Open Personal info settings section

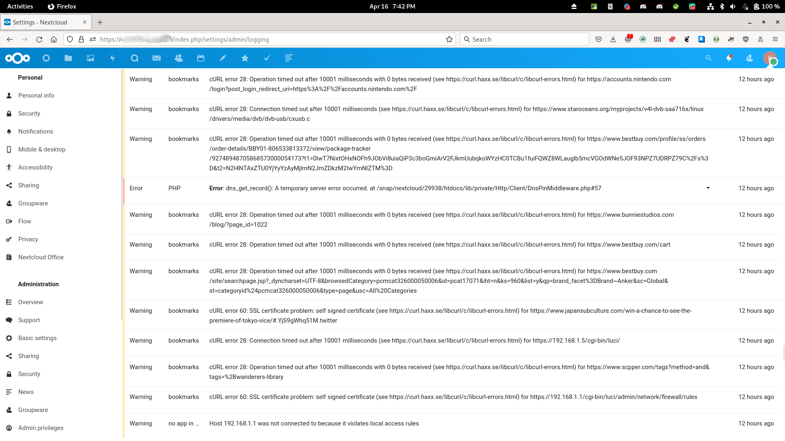point(36,96)
